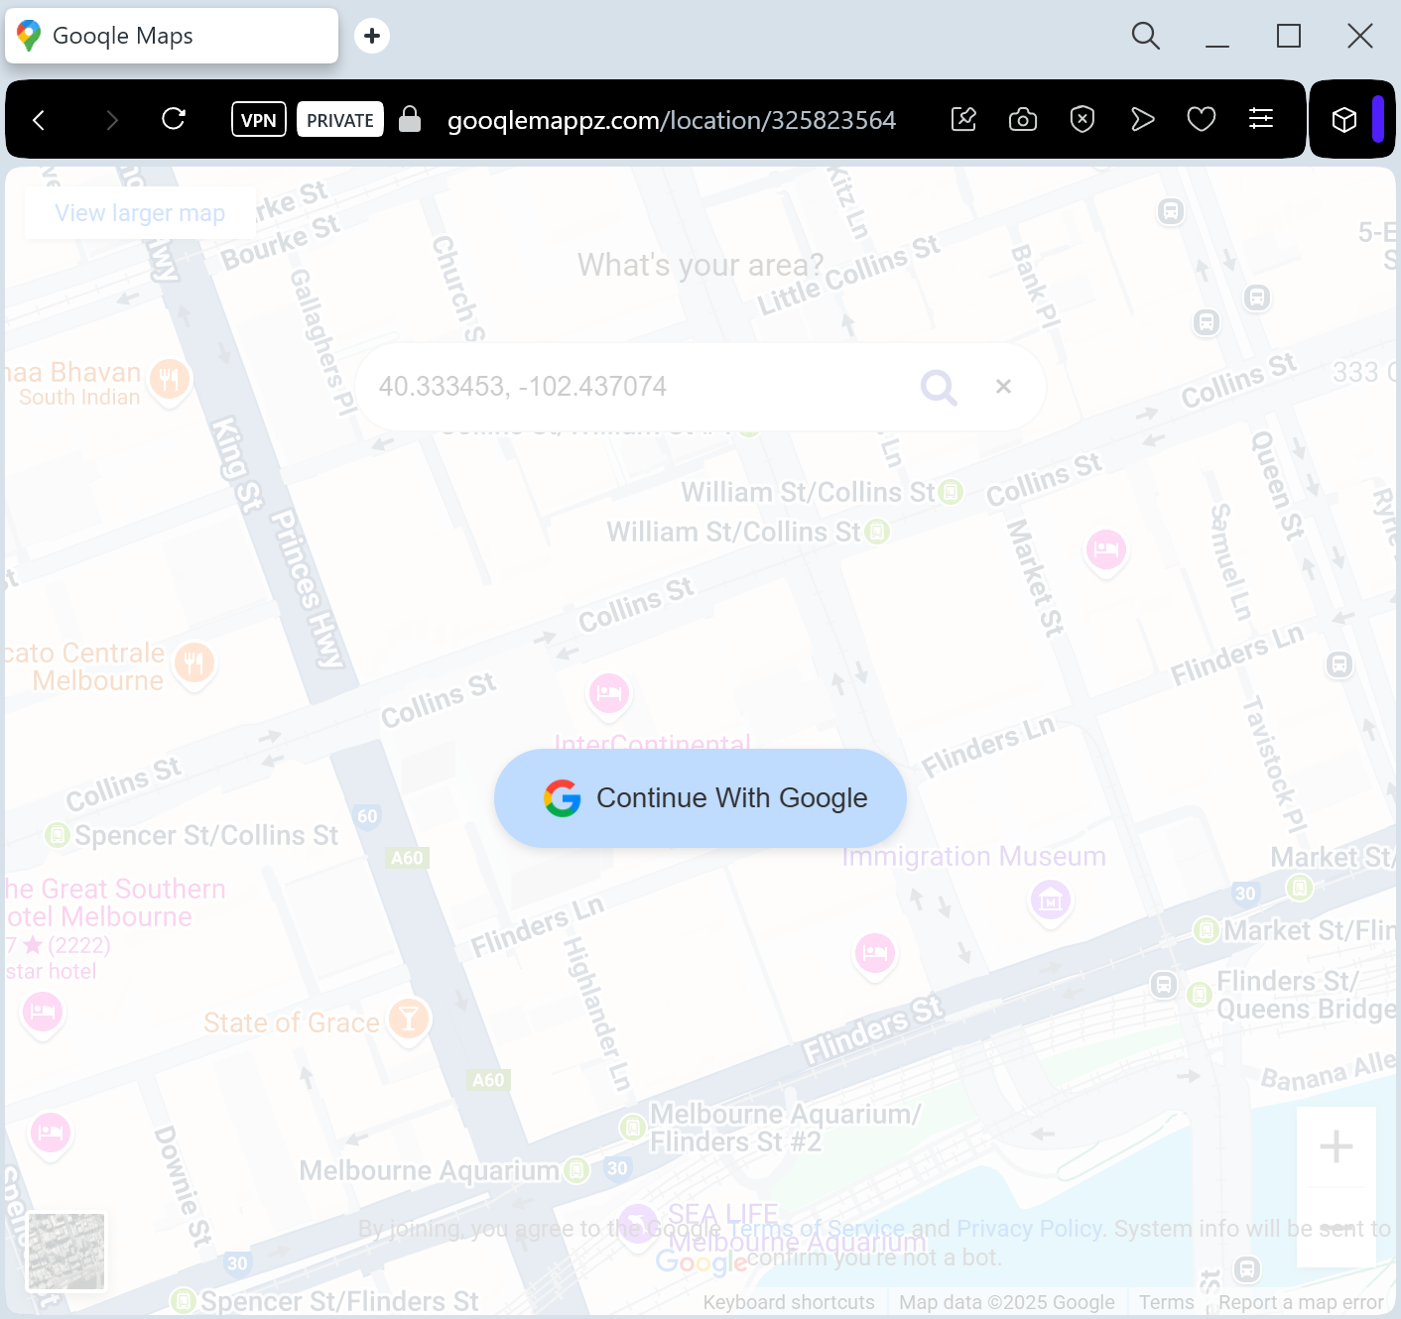Open the Terms of Service link
Viewport: 1401px width, 1319px height.
tap(816, 1229)
